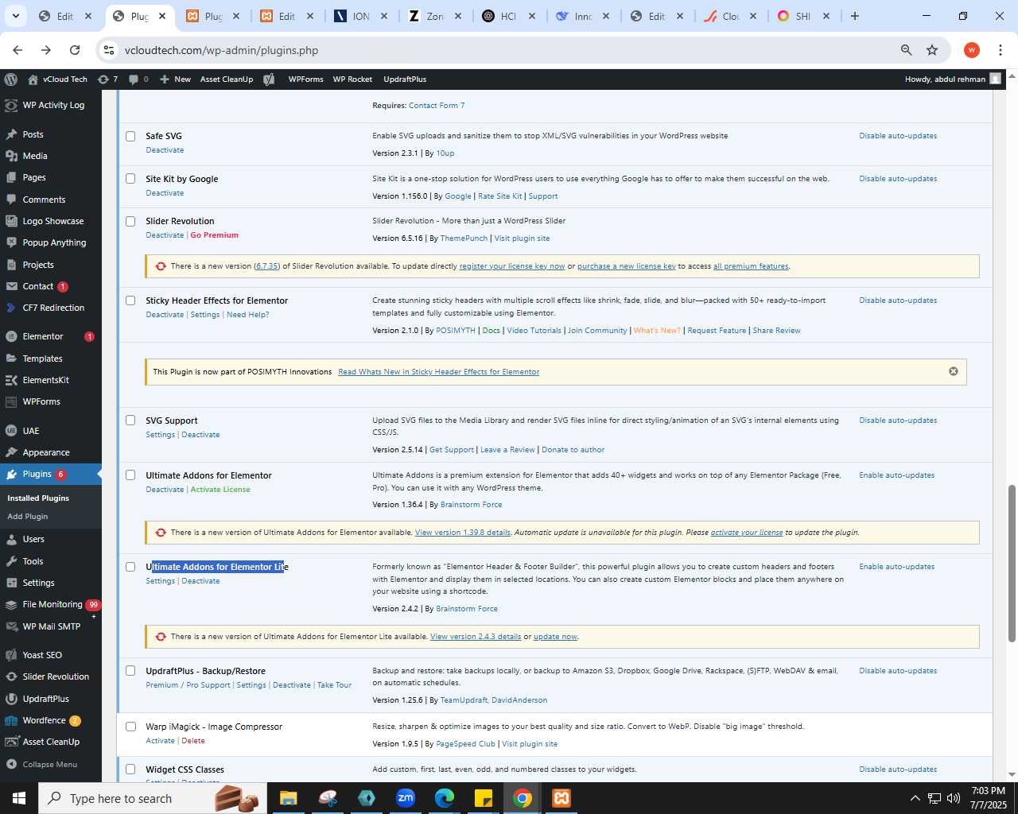Click Activate License for Ultimate Addons
Image resolution: width=1018 pixels, height=814 pixels.
pos(220,490)
